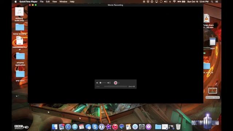Open iMovie from the Dock
Viewport: 233px width, 131px height.
pos(108,127)
